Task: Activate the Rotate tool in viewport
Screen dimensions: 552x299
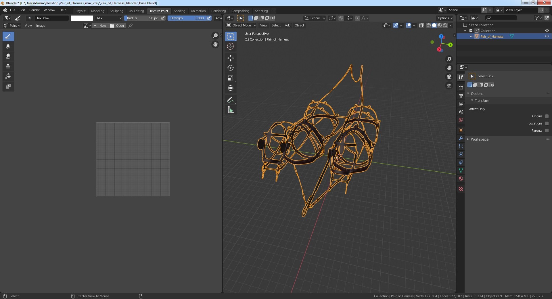Action: [x=231, y=68]
